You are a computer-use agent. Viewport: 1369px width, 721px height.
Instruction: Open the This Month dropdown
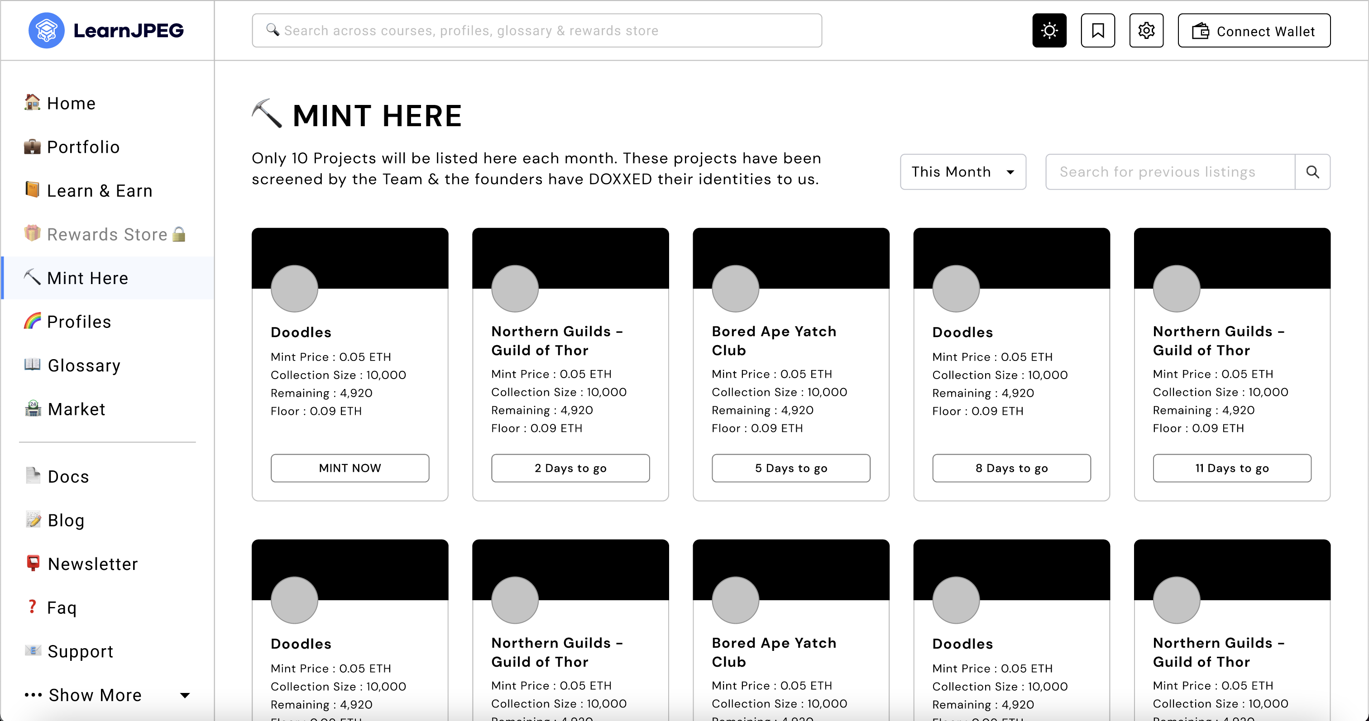[962, 171]
